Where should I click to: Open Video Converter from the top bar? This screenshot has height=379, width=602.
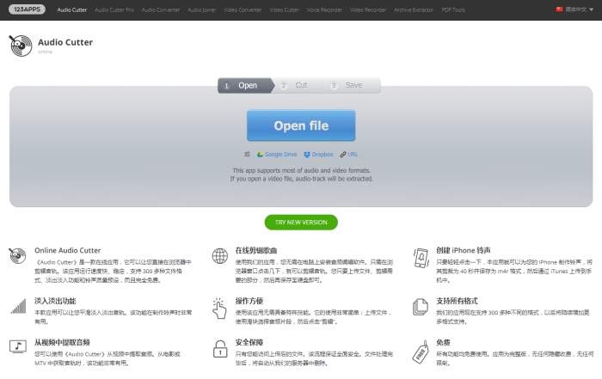tap(243, 10)
